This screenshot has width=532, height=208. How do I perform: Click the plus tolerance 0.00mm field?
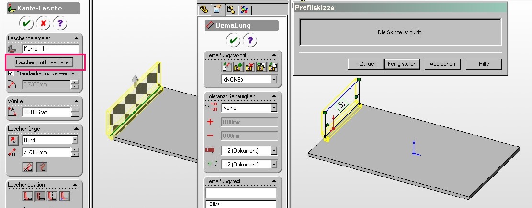point(249,122)
